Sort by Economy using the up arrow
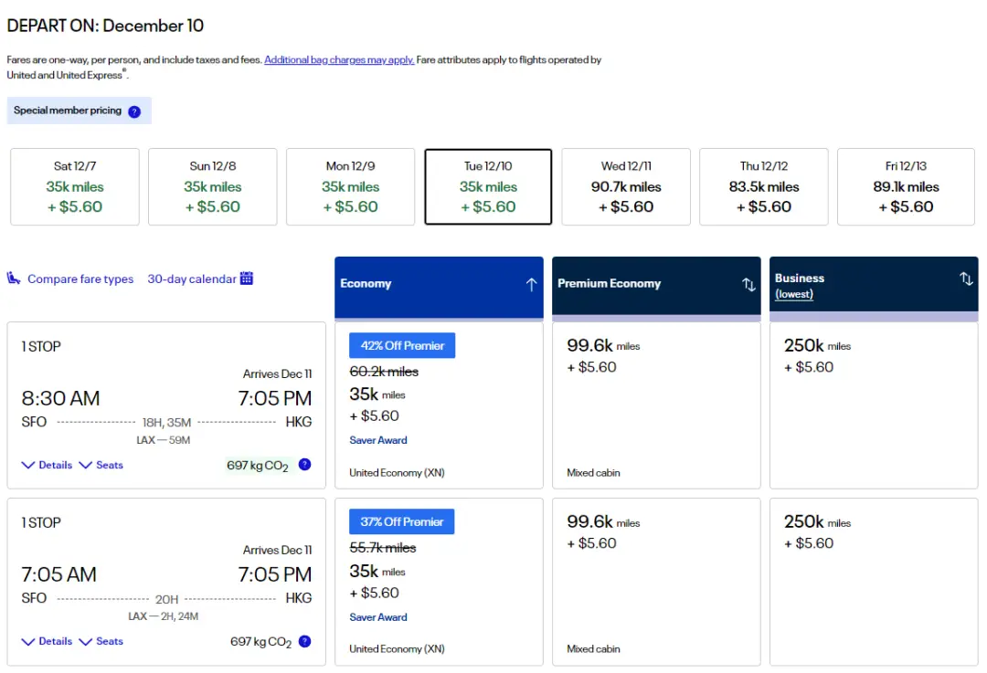 point(531,284)
